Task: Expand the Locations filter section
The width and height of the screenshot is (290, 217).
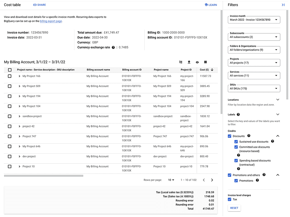Action: pos(278,100)
